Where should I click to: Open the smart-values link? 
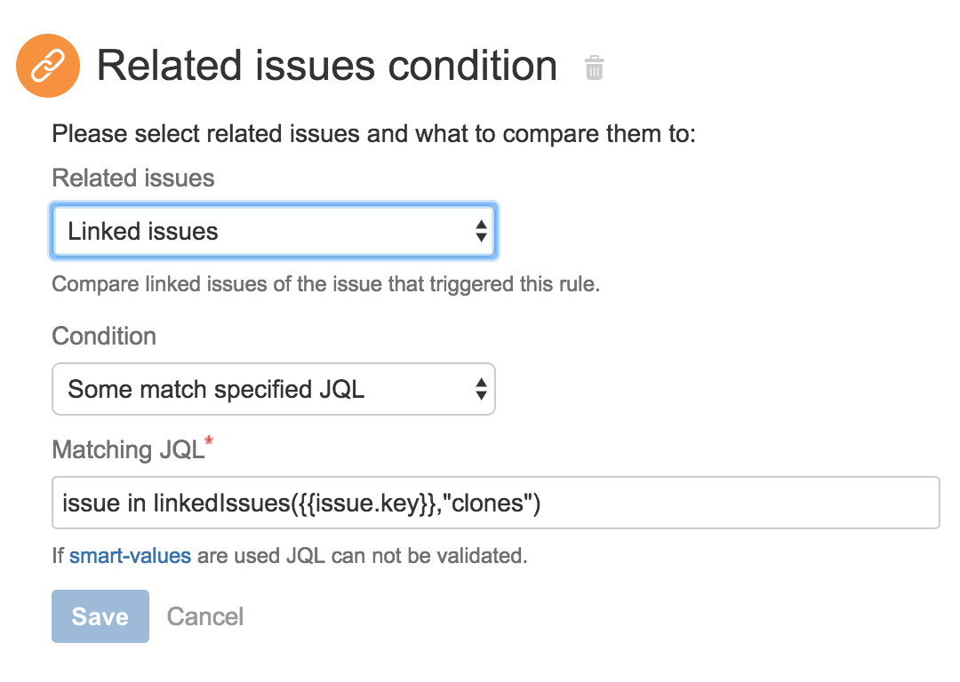point(130,557)
